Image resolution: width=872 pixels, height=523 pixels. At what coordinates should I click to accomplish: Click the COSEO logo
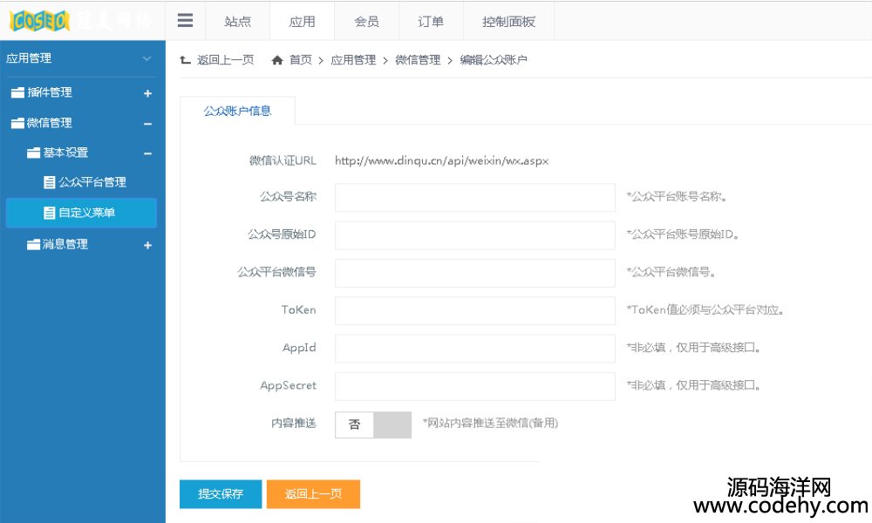coord(39,21)
